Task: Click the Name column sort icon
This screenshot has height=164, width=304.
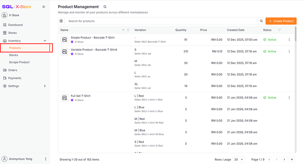Action: pos(123,30)
